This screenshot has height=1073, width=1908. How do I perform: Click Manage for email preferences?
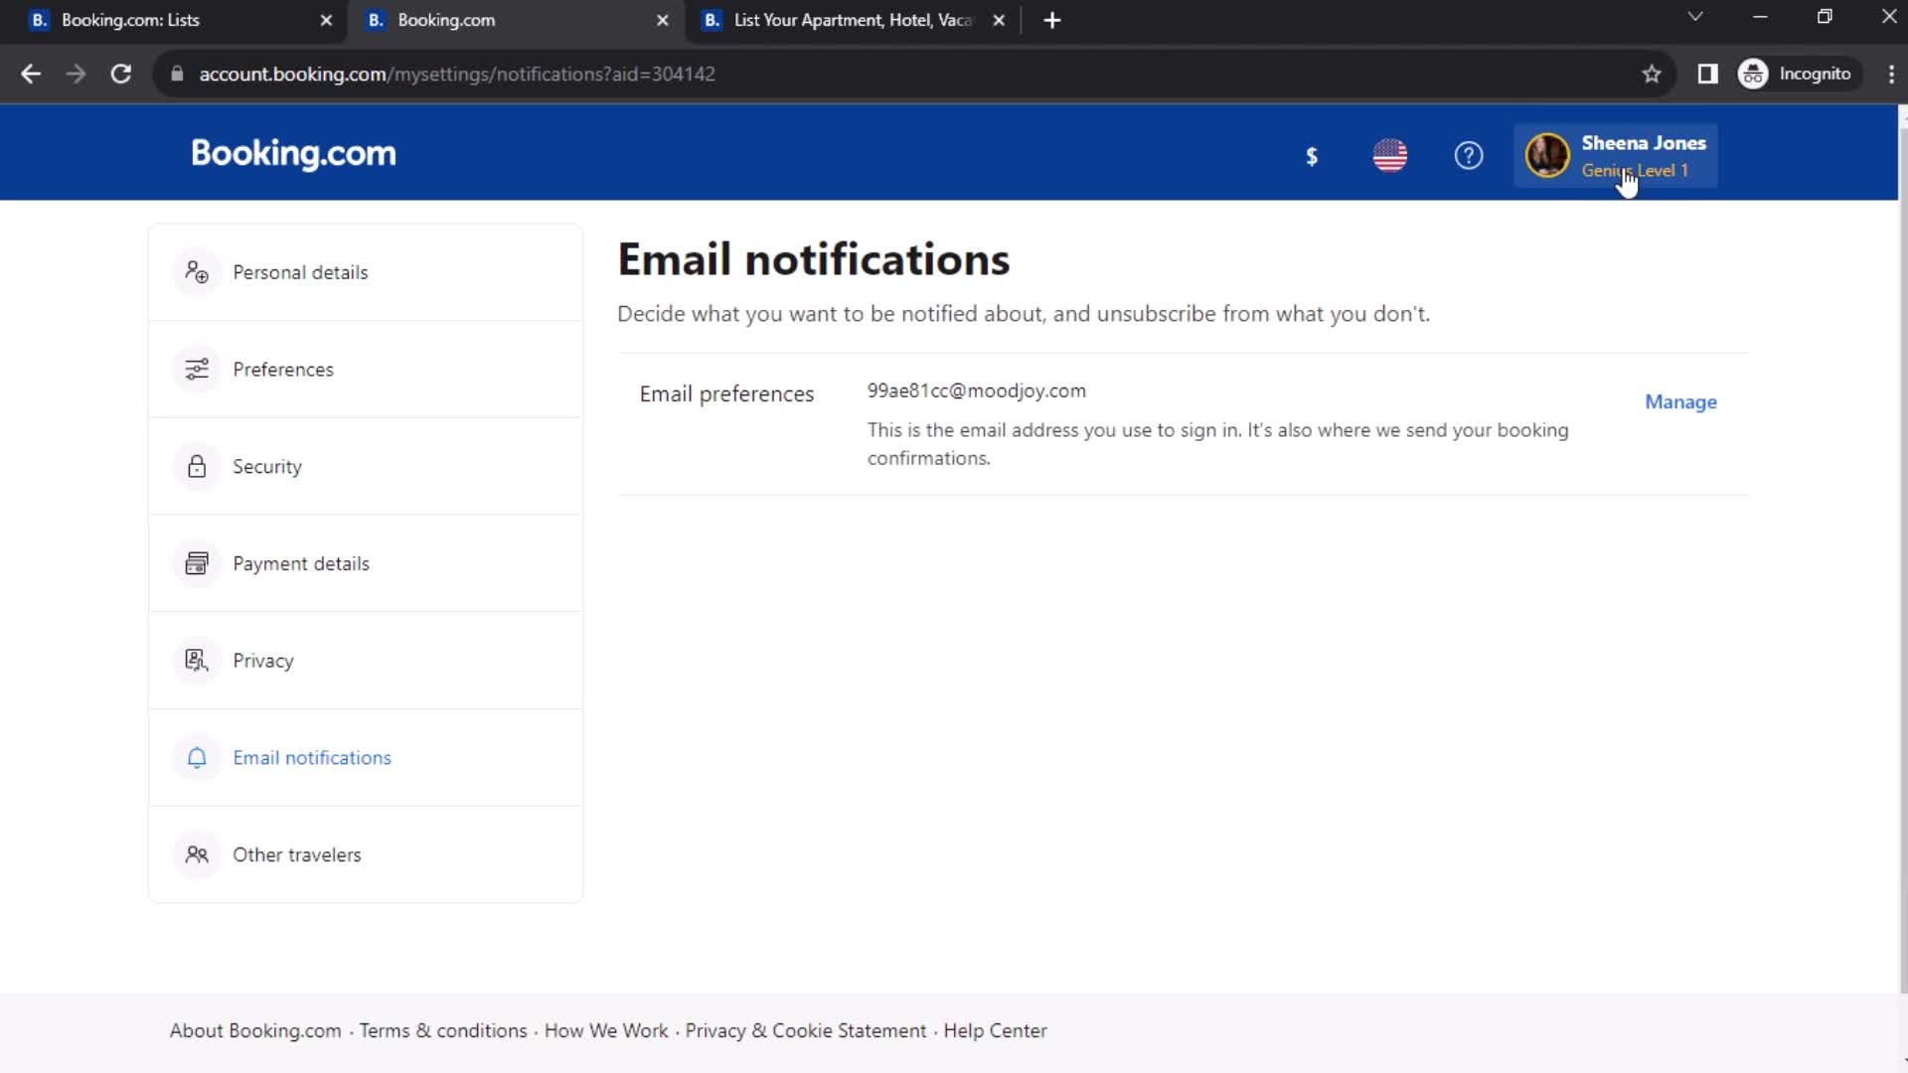click(x=1680, y=402)
